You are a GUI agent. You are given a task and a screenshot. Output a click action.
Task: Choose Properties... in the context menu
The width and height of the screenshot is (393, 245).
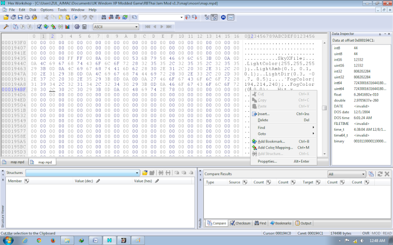[283, 161]
